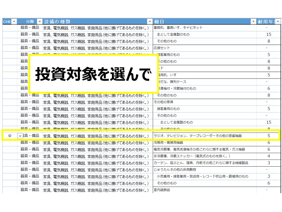The width and height of the screenshot is (282, 212).
Task: Select the 氷冷蔵庫、冷凍ストッカー cell
Action: tap(204, 156)
